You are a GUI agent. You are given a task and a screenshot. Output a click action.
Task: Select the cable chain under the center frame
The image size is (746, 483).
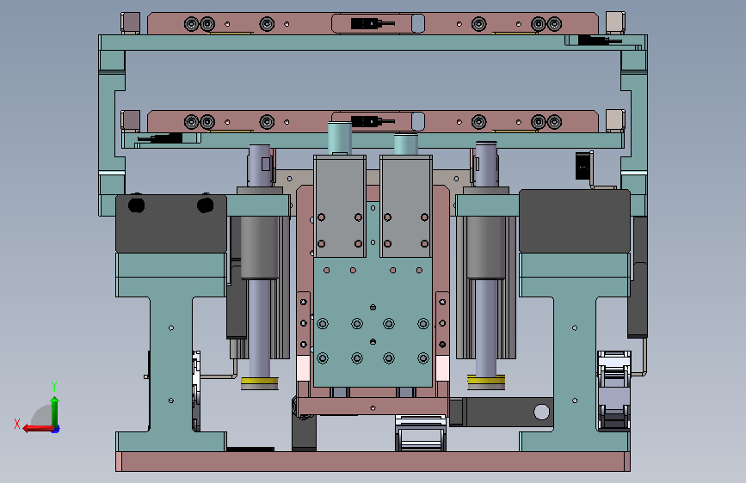(421, 433)
